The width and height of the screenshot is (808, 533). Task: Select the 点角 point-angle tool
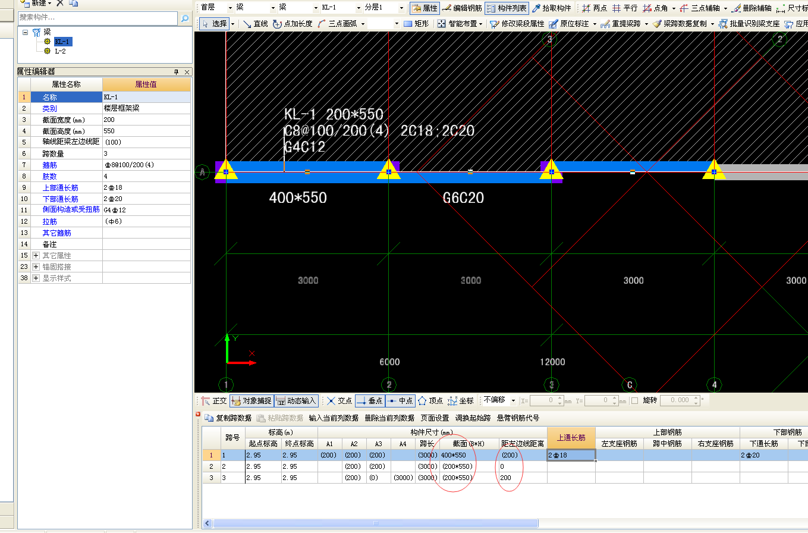(x=655, y=8)
